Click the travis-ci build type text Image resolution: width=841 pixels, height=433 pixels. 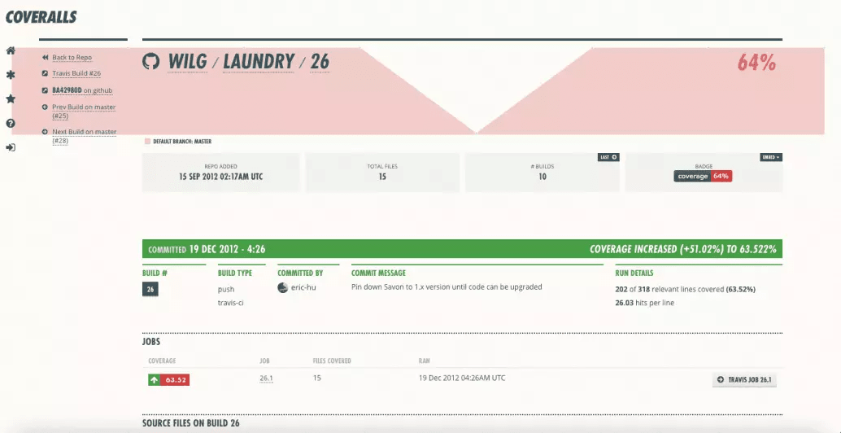coord(231,303)
